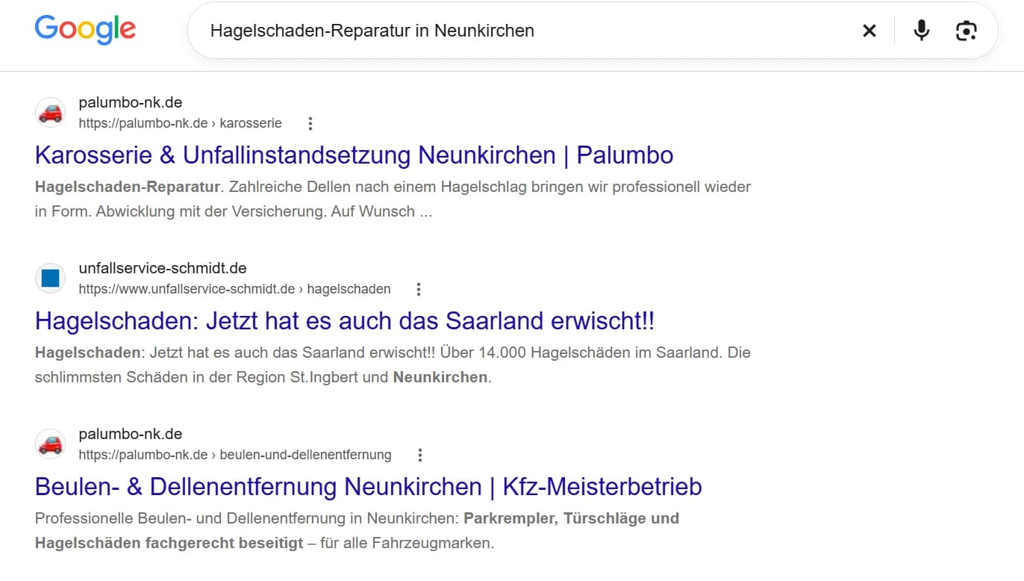
Task: Click the site name palumbo-nk.de above the Karosserie result
Action: 131,102
